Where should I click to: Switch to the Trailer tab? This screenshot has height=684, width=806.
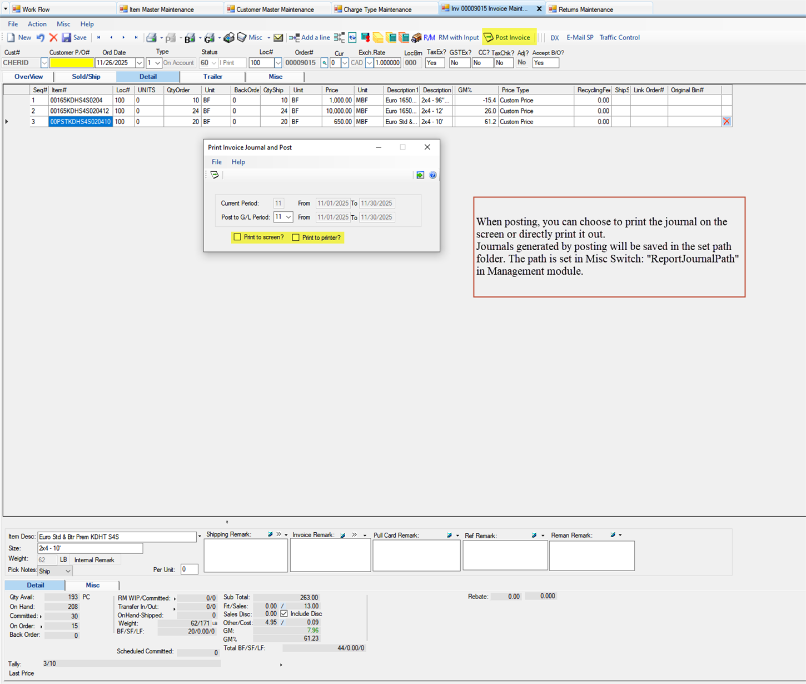(212, 77)
